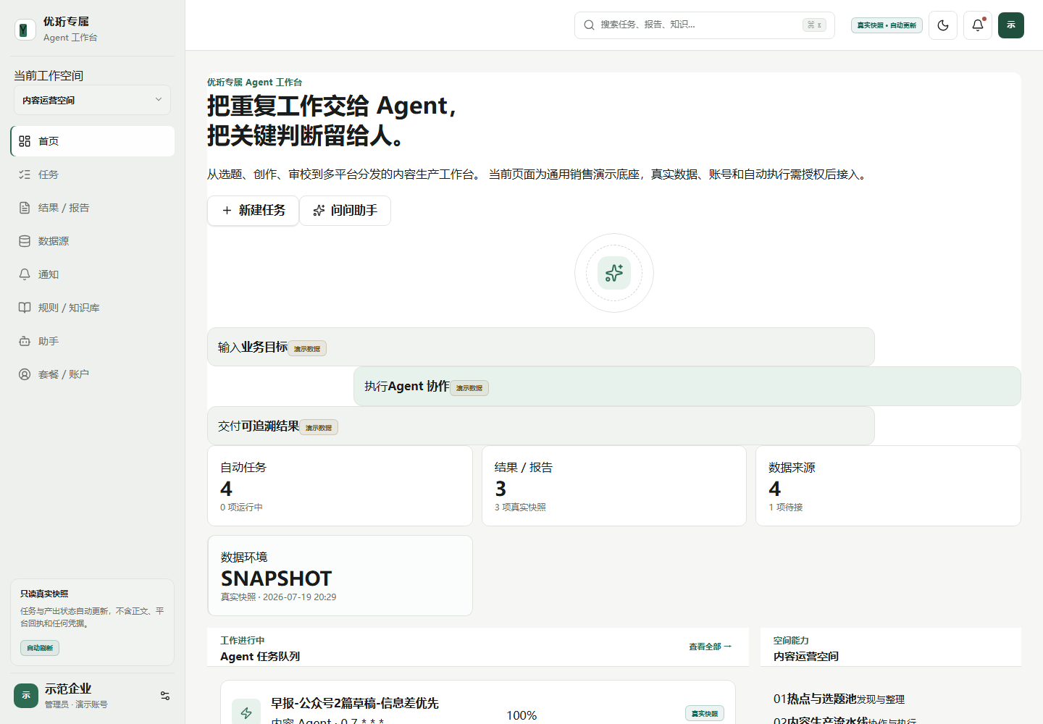The width and height of the screenshot is (1043, 724).
Task: Click the 内容运营空间 heading under 空间能力
Action: [805, 657]
